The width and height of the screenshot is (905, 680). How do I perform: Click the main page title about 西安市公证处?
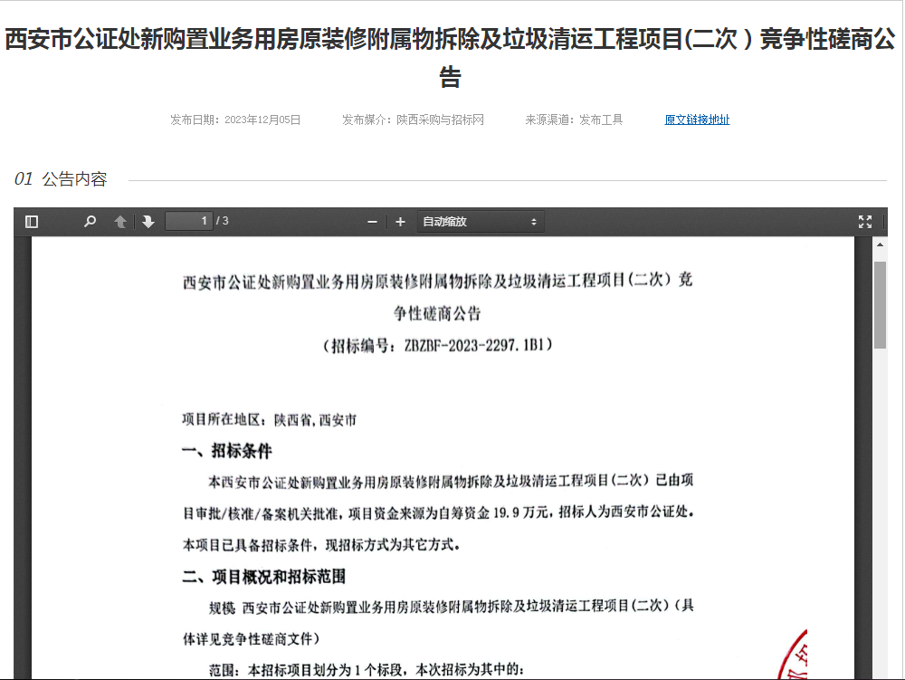(x=450, y=58)
